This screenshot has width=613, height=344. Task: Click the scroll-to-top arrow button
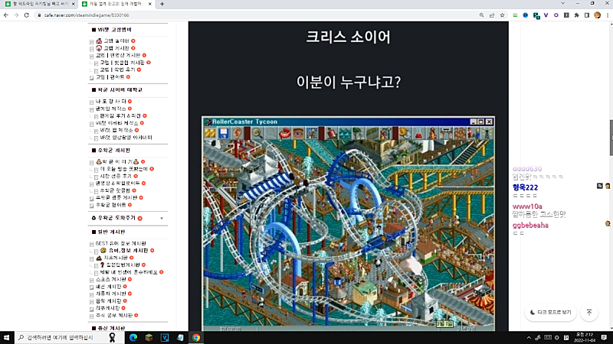click(x=589, y=313)
